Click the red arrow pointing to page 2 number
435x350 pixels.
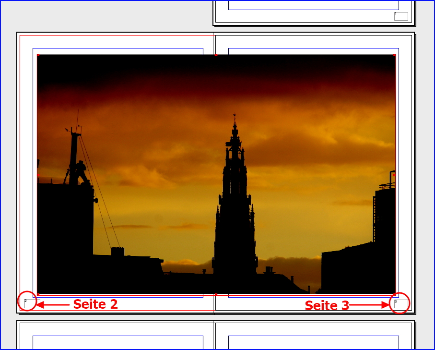point(53,304)
